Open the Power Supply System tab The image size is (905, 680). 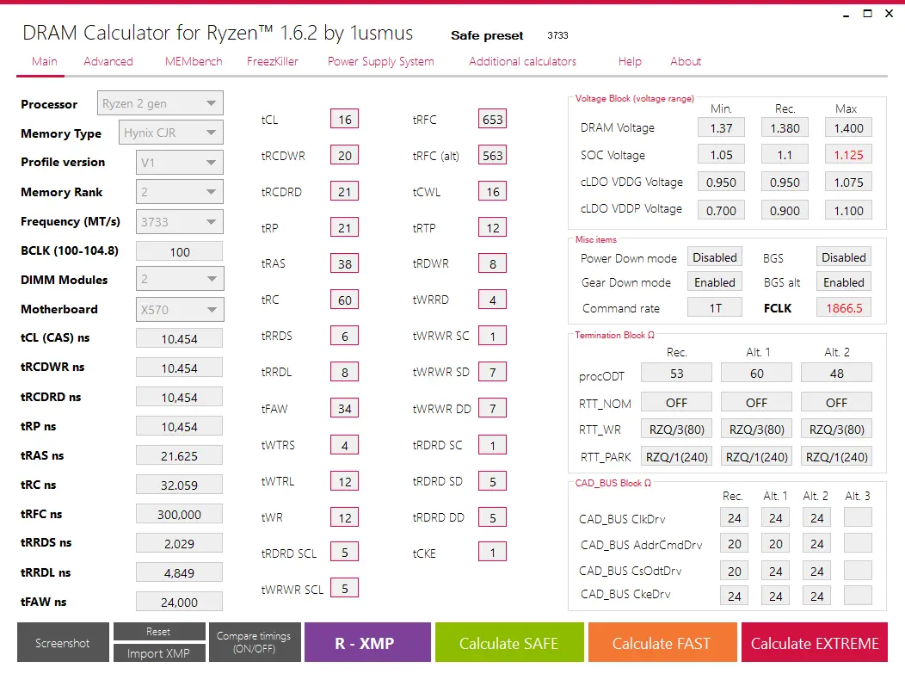pyautogui.click(x=380, y=61)
